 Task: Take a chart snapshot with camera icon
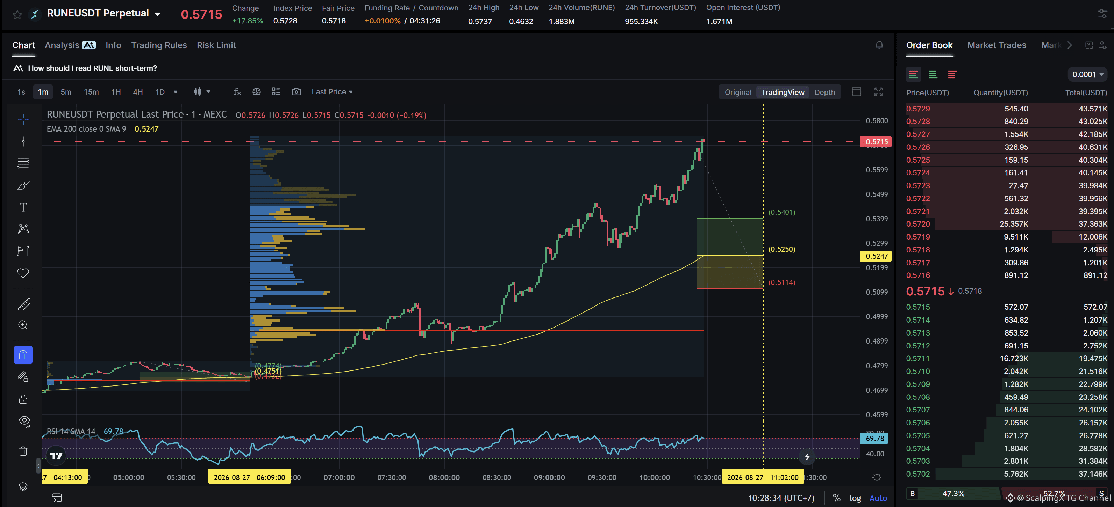(296, 91)
